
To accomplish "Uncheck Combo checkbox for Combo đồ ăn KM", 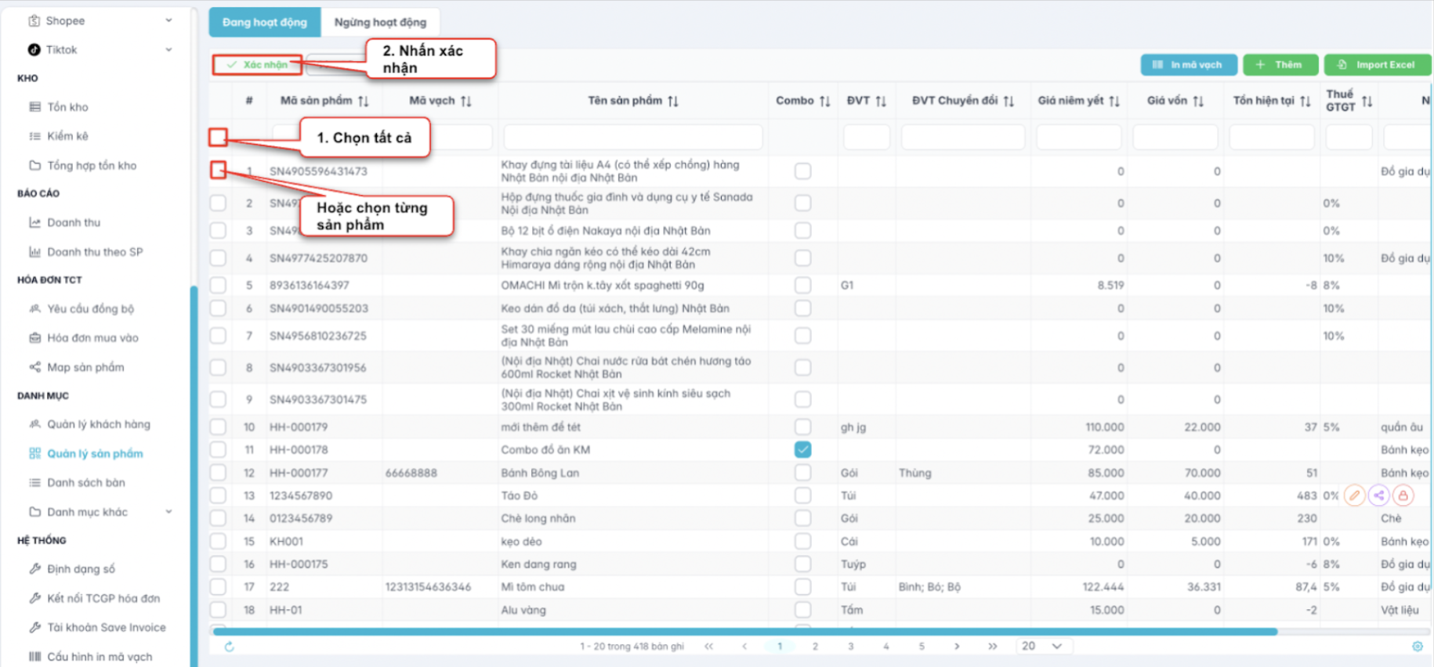I will pyautogui.click(x=802, y=450).
